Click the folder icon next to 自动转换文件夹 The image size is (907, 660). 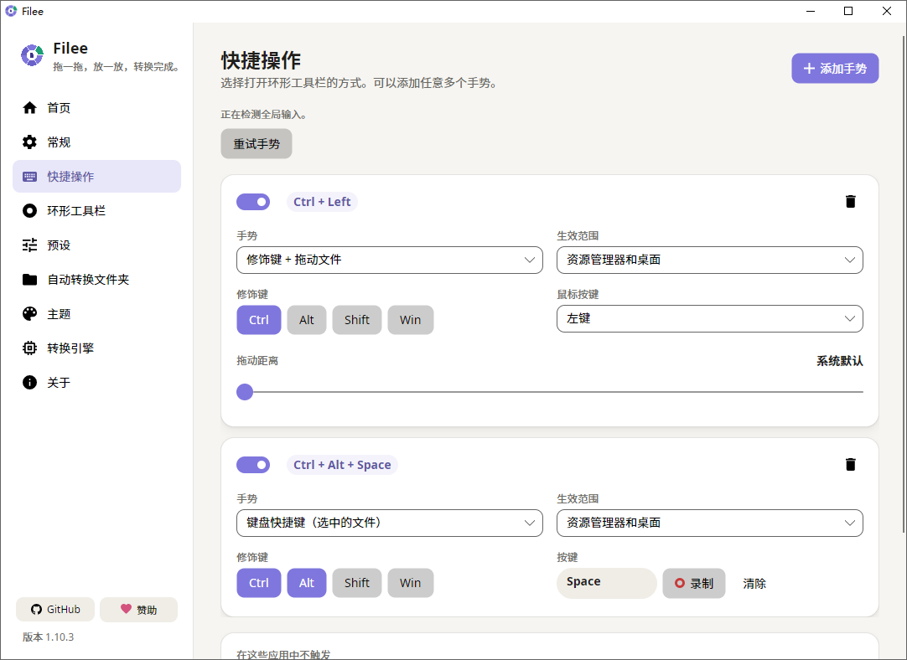click(x=29, y=280)
